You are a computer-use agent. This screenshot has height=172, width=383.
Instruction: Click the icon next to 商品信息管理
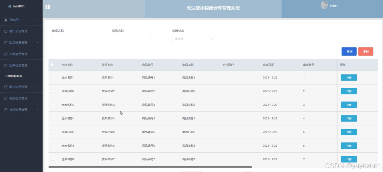click(6, 42)
